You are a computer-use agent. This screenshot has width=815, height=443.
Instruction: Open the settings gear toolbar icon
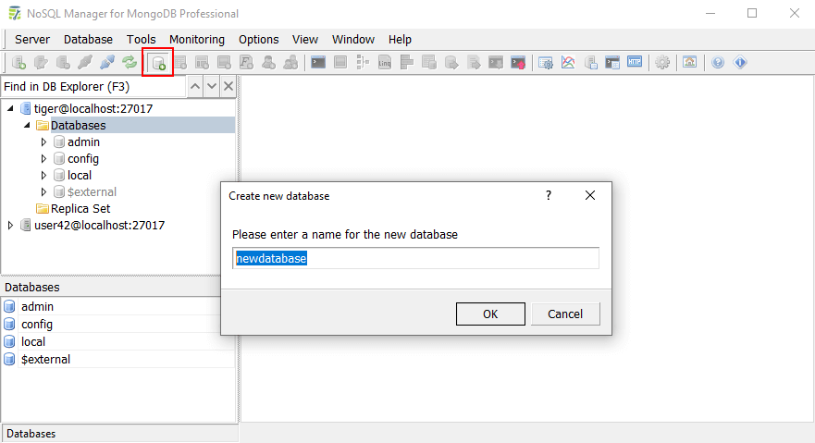[662, 63]
